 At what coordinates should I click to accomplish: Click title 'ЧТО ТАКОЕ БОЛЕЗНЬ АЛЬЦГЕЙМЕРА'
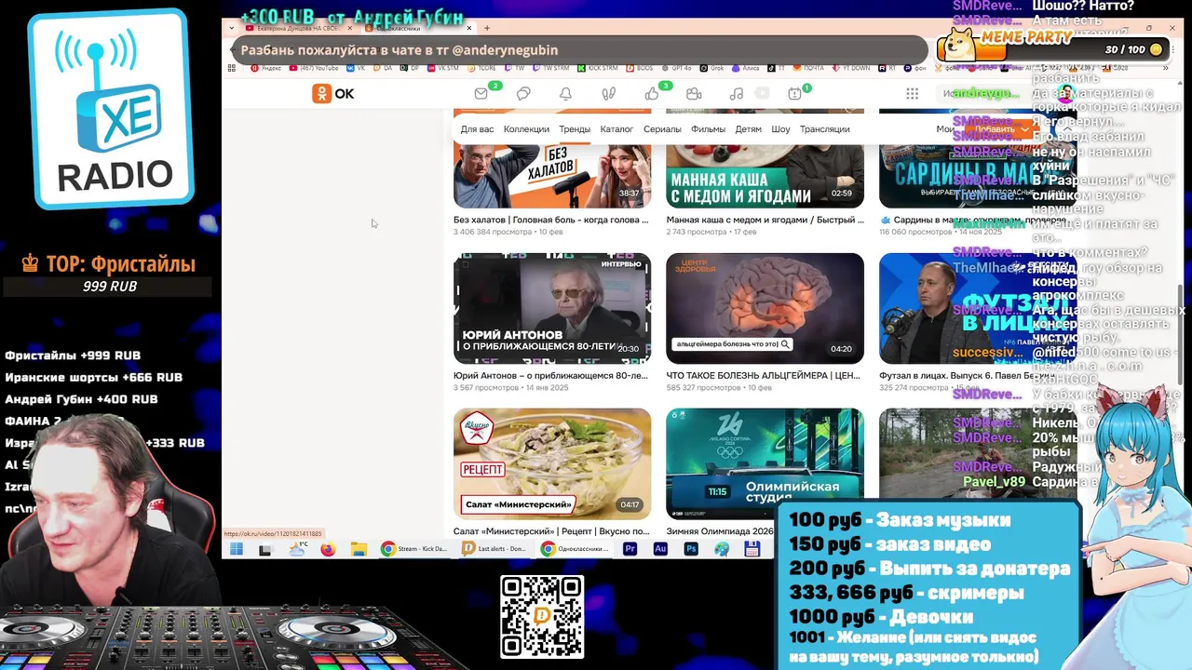pyautogui.click(x=763, y=376)
